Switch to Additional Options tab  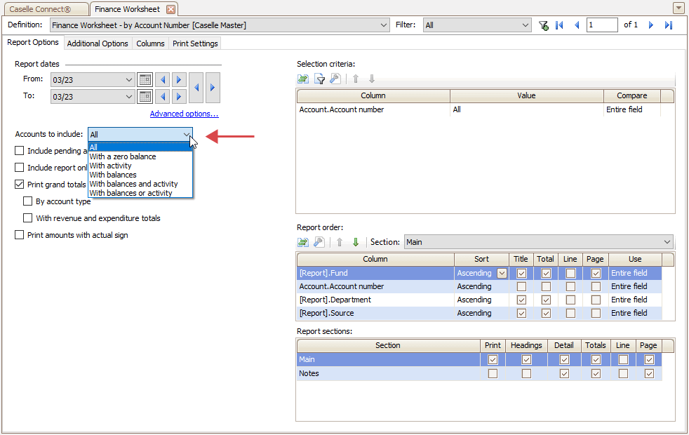[98, 43]
